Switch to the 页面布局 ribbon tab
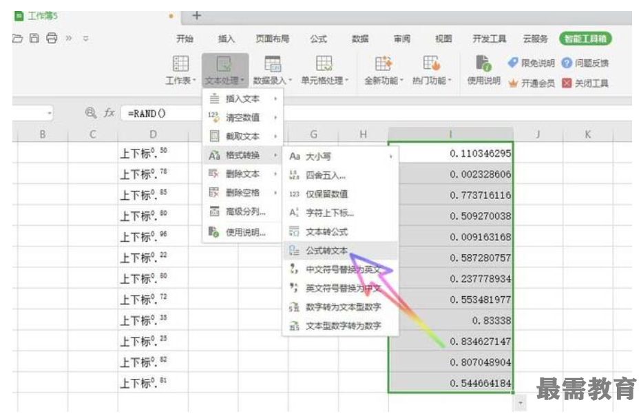 click(272, 39)
